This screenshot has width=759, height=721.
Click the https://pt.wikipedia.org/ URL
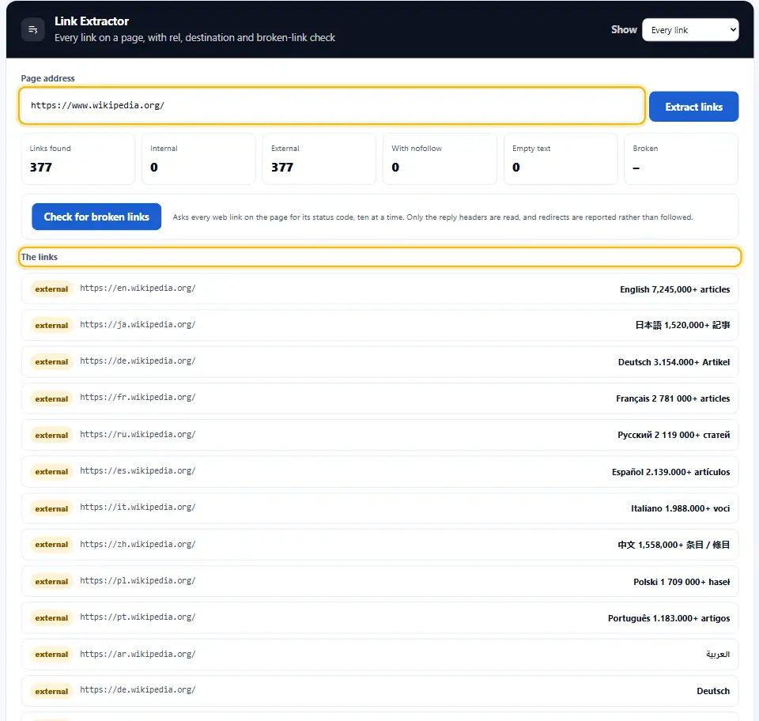tap(138, 617)
